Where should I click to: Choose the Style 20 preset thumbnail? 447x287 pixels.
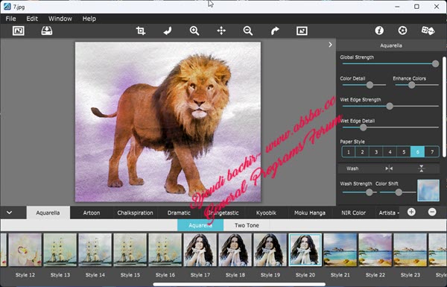pos(305,250)
